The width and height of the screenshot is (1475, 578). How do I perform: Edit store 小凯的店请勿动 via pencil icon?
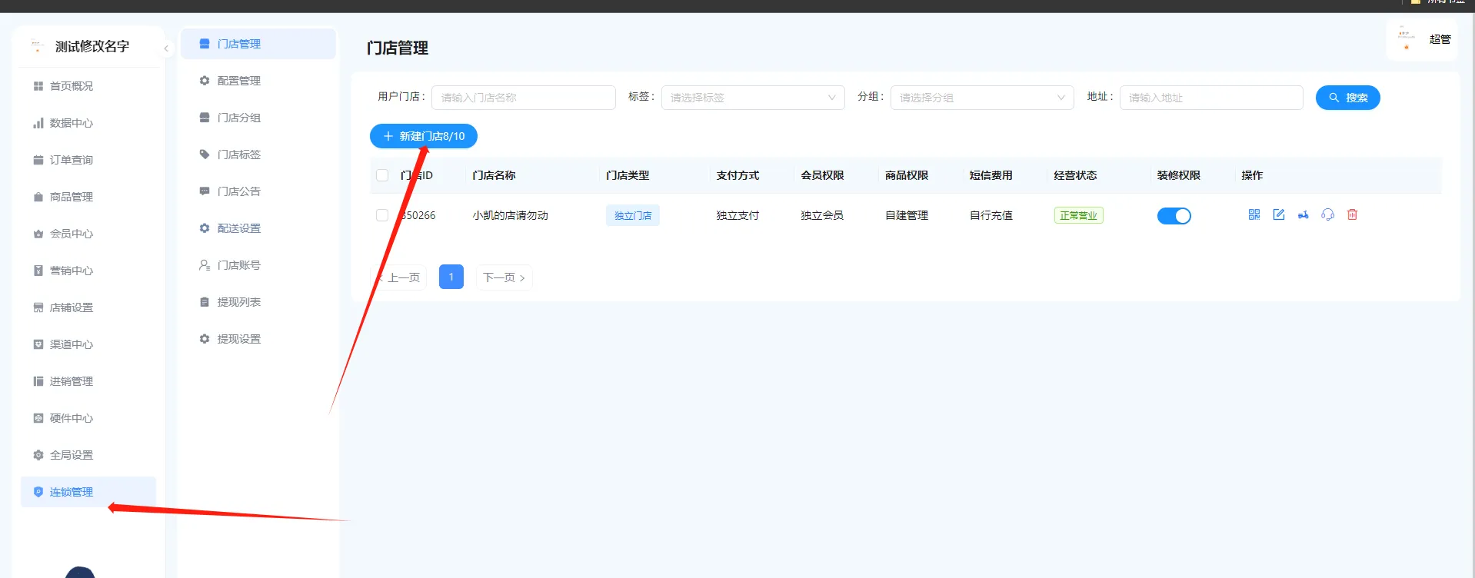pos(1279,214)
